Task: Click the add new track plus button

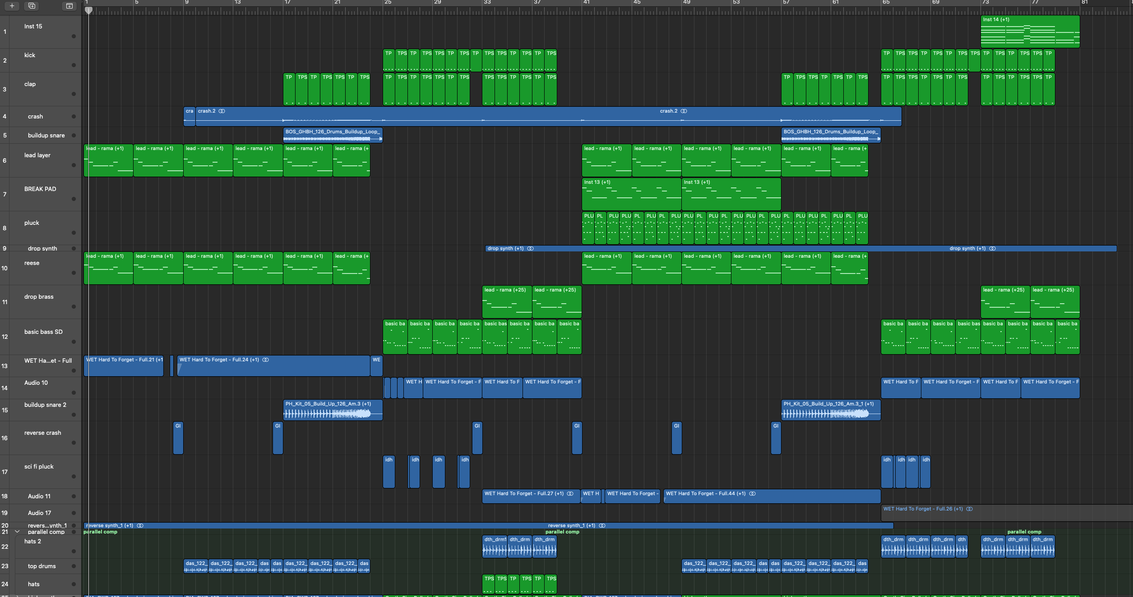Action: pyautogui.click(x=12, y=6)
